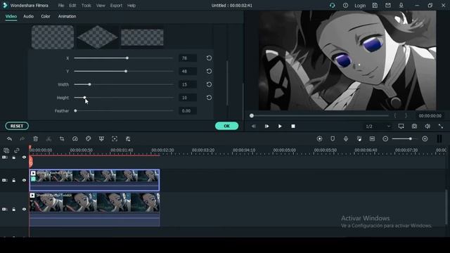Click the Feather slider handle

coord(75,111)
